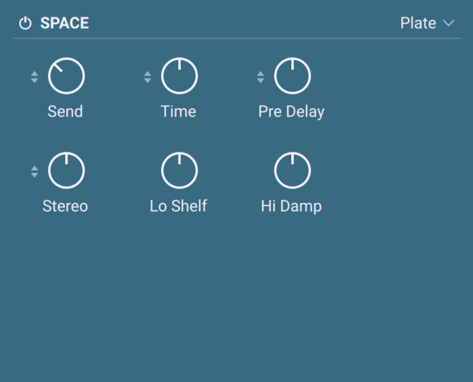Click the Stereo knob
The image size is (473, 382).
point(66,171)
